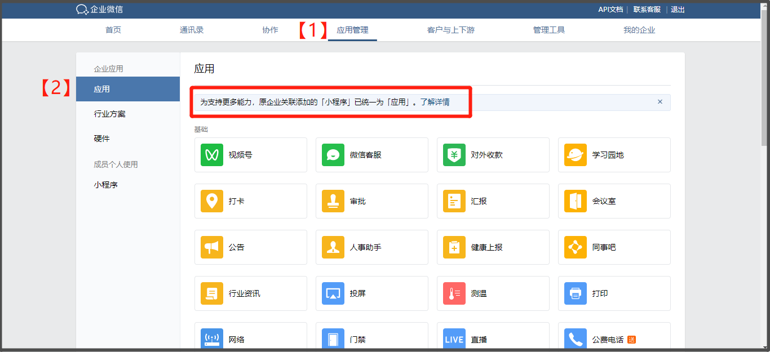
Task: Click the orange 送 badge
Action: [x=632, y=340]
